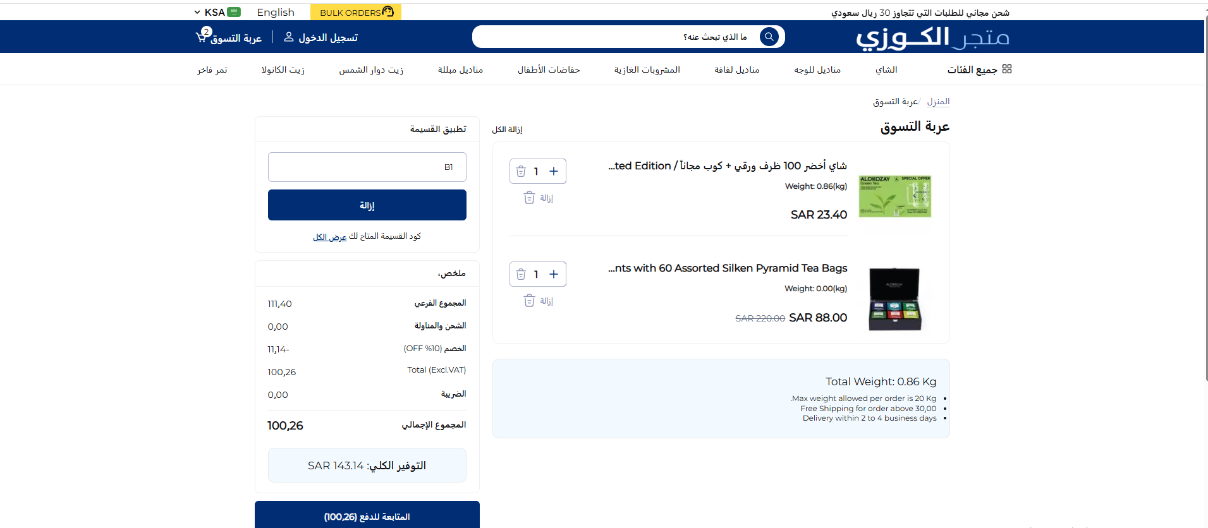Screen dimensions: 1208x528
Task: Click عرض الكل view all coupons link
Action: coord(330,237)
